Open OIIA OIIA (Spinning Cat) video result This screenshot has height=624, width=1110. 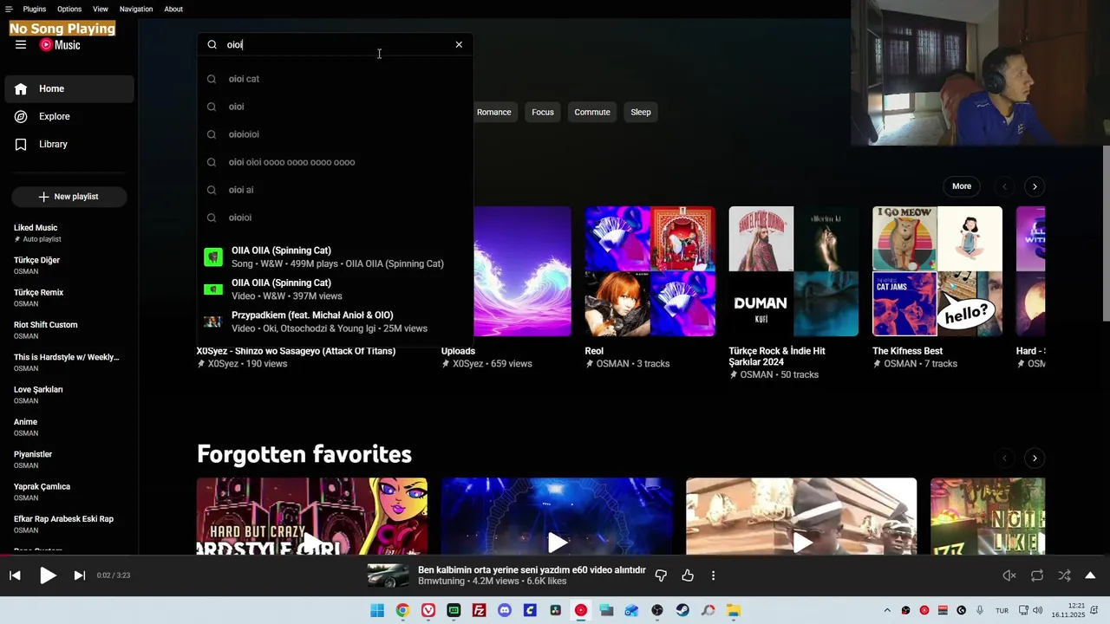pyautogui.click(x=335, y=289)
